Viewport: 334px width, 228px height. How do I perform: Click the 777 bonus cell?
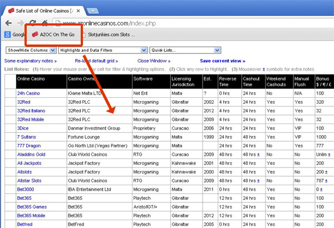pyautogui.click(x=325, y=146)
